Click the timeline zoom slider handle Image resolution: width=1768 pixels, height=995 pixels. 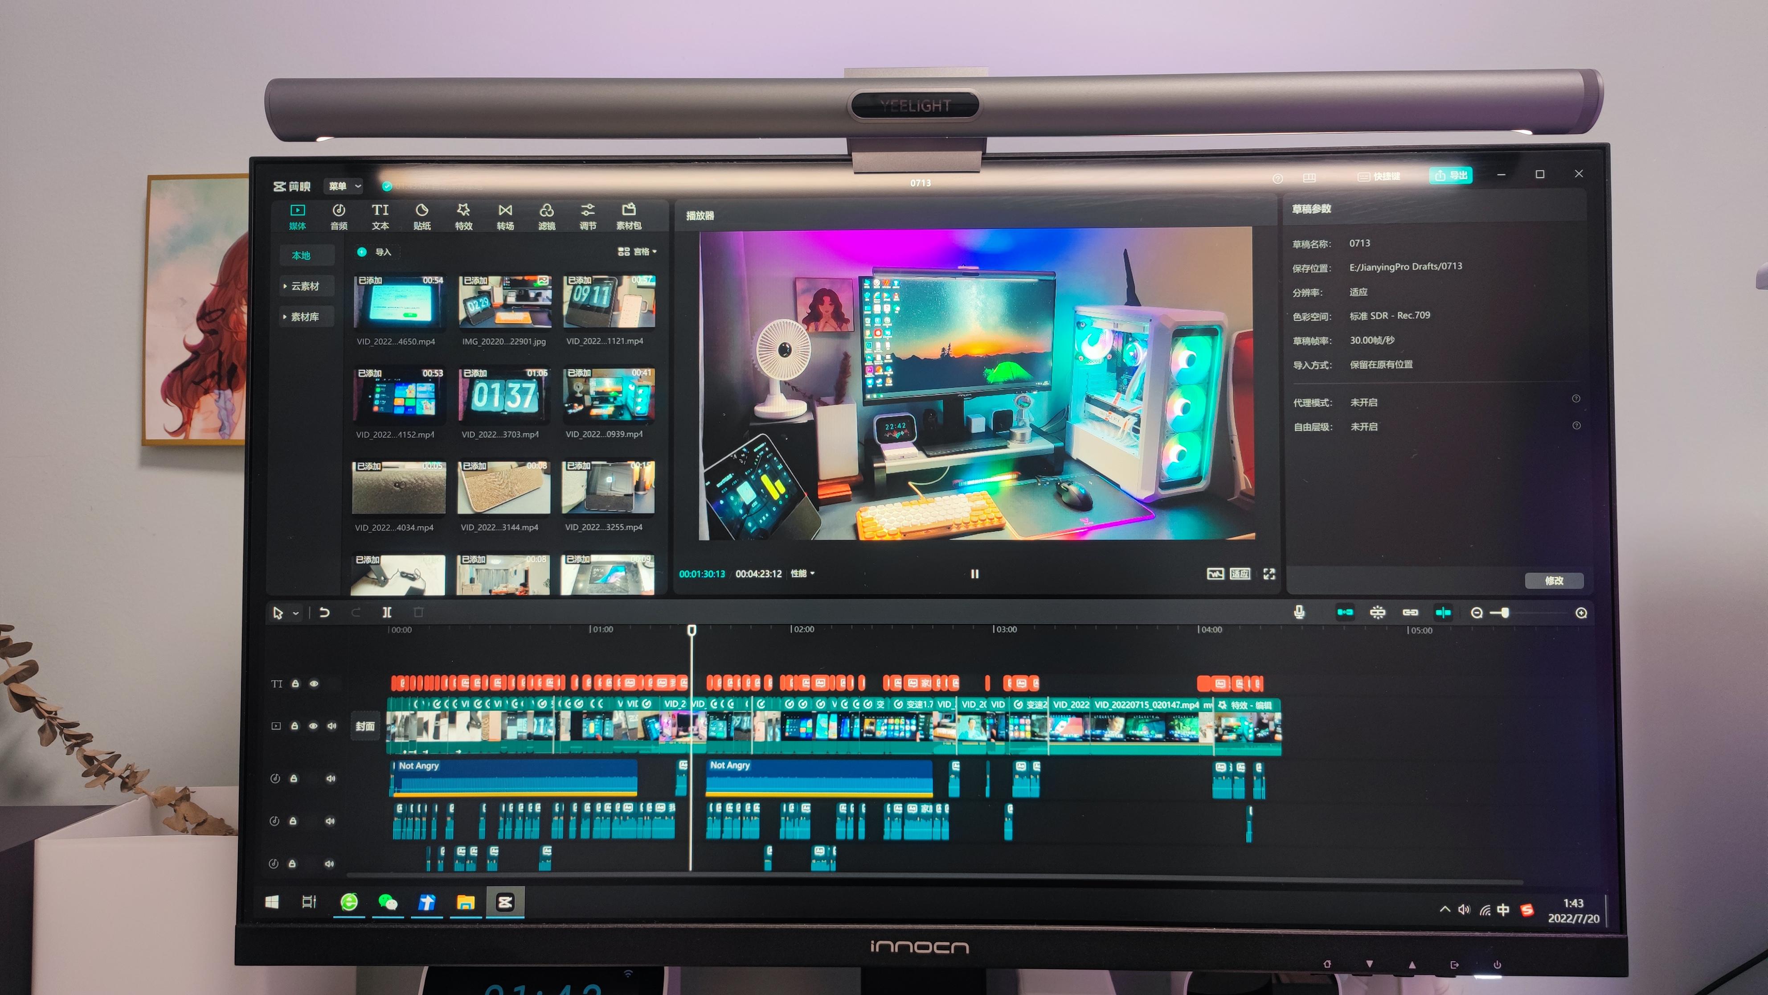1504,613
